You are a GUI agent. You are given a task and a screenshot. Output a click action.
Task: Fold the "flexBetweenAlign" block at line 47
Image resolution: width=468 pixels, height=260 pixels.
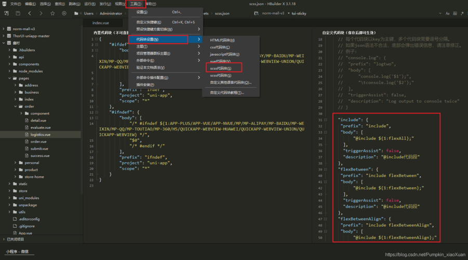(x=325, y=219)
